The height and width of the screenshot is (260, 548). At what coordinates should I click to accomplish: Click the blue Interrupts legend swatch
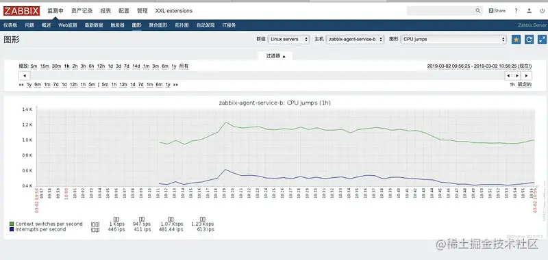point(12,230)
